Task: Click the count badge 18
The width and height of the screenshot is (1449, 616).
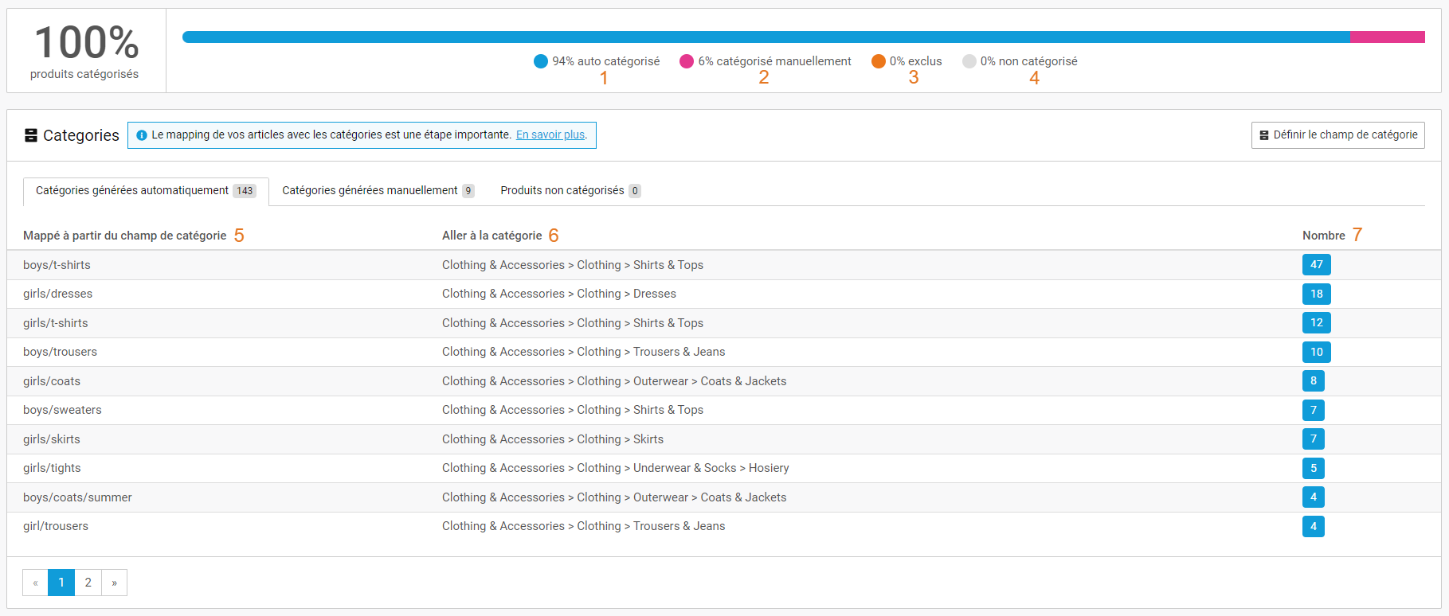Action: [x=1317, y=294]
